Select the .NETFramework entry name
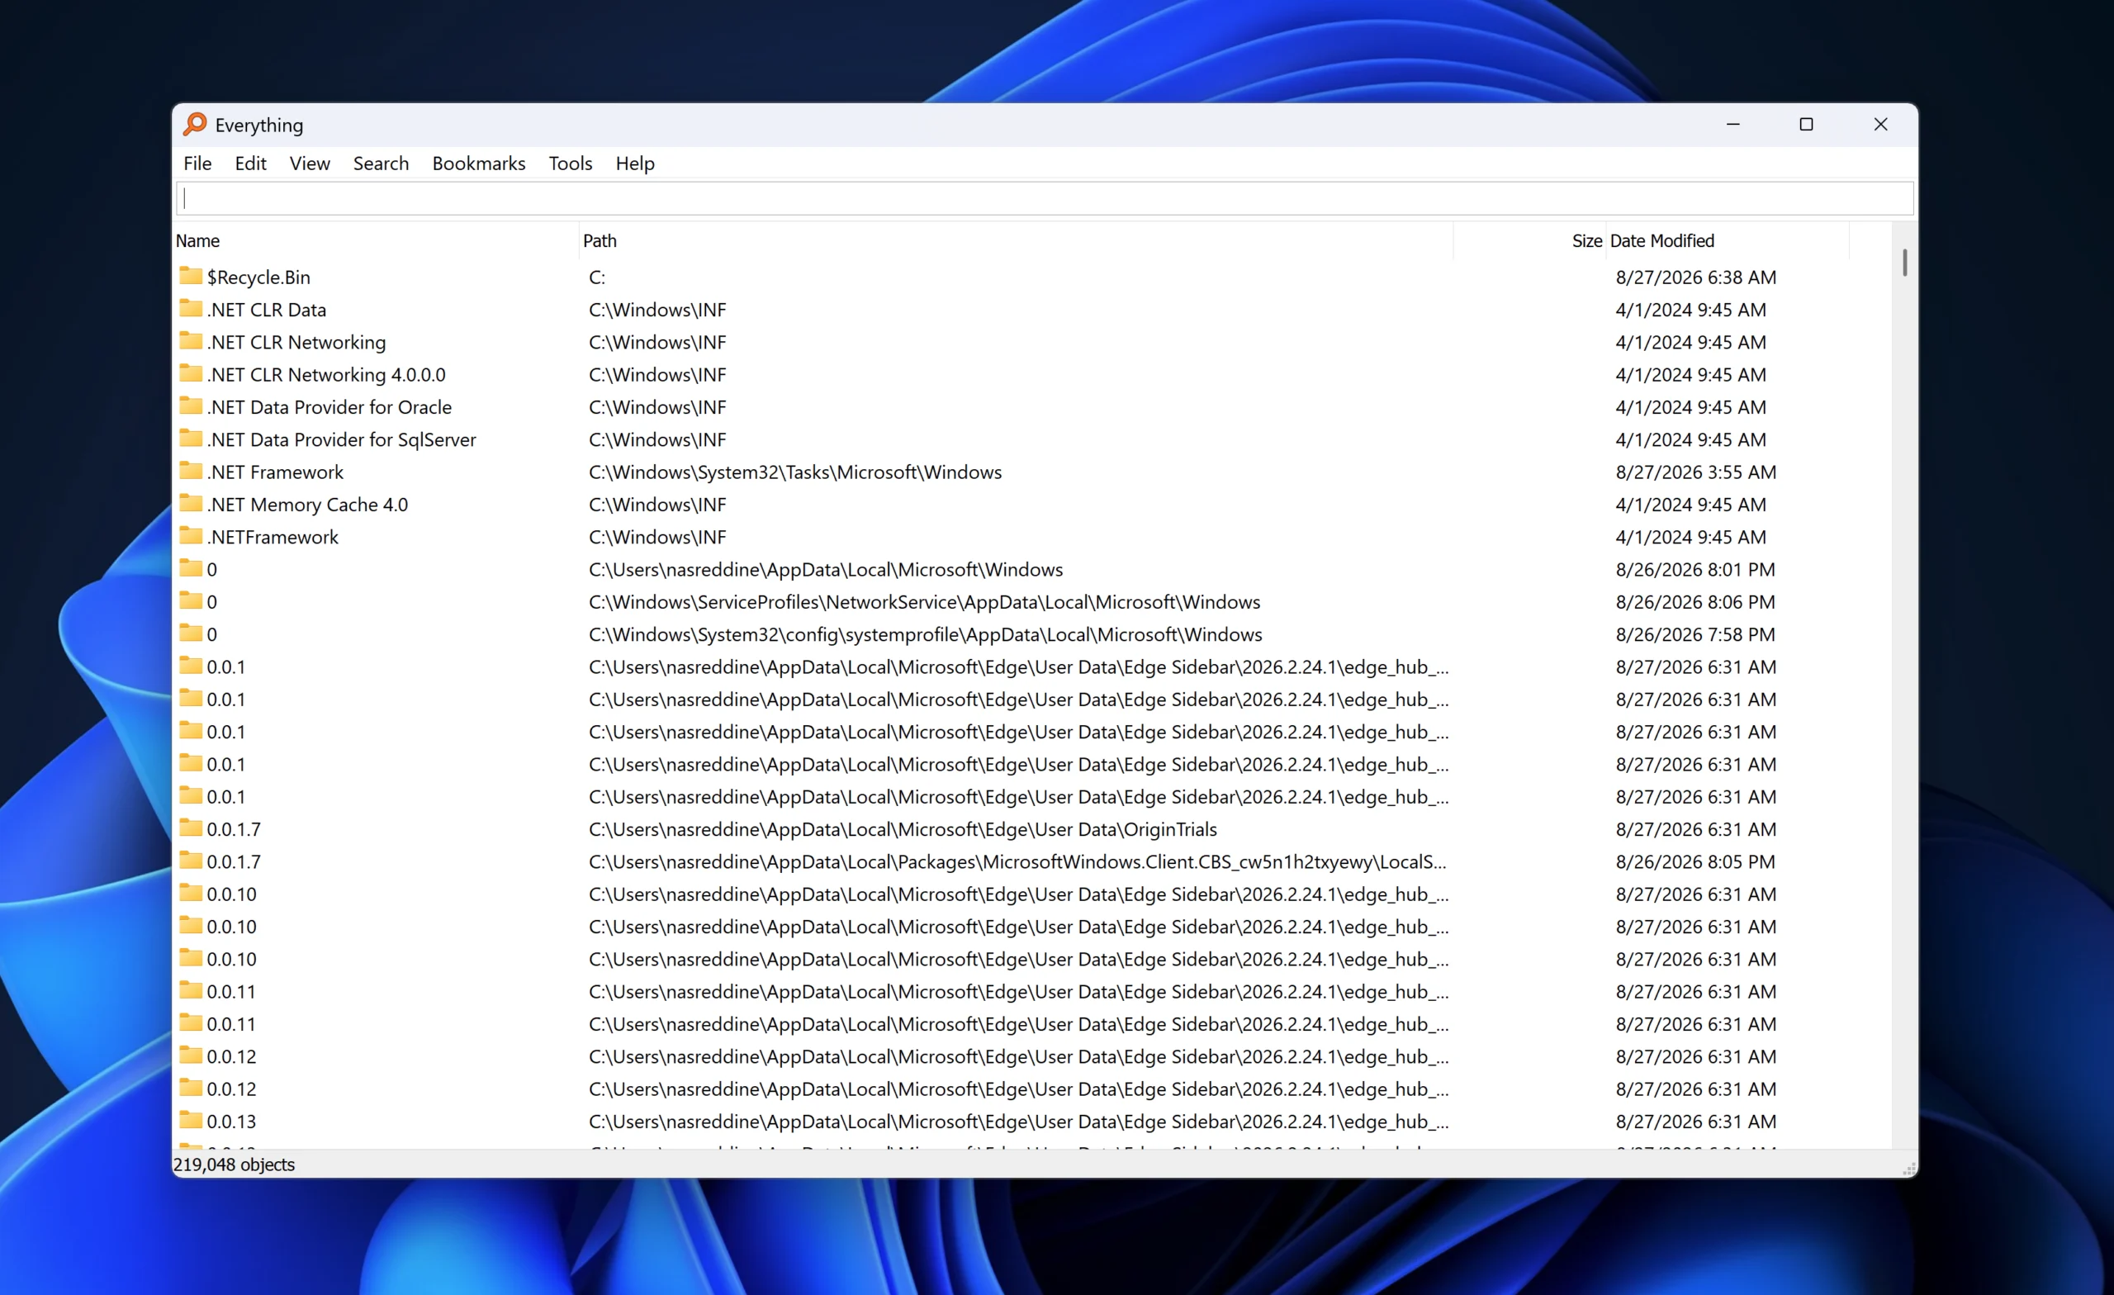 tap(273, 537)
